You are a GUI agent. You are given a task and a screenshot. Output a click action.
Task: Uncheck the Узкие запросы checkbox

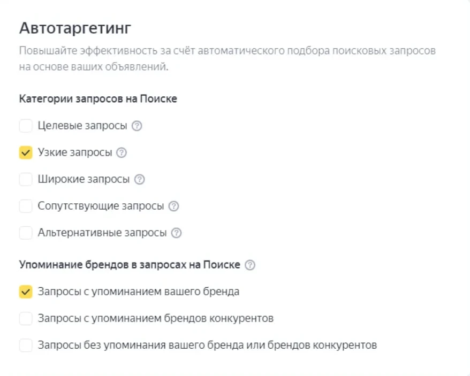pyautogui.click(x=26, y=152)
